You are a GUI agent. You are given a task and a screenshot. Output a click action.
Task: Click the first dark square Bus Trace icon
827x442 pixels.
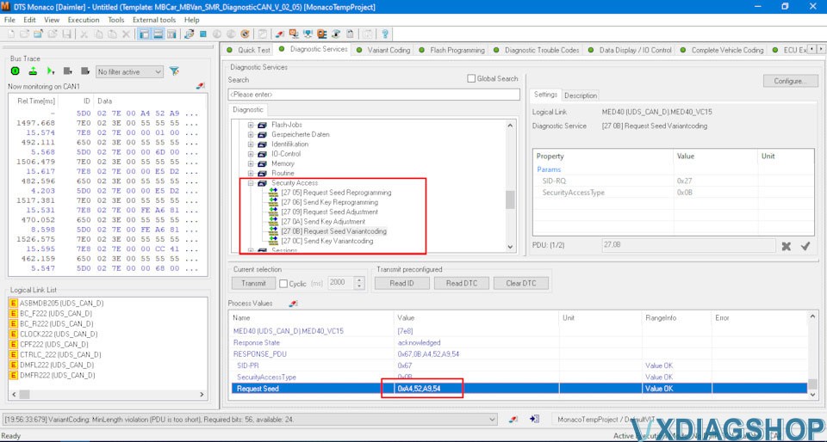click(x=67, y=71)
